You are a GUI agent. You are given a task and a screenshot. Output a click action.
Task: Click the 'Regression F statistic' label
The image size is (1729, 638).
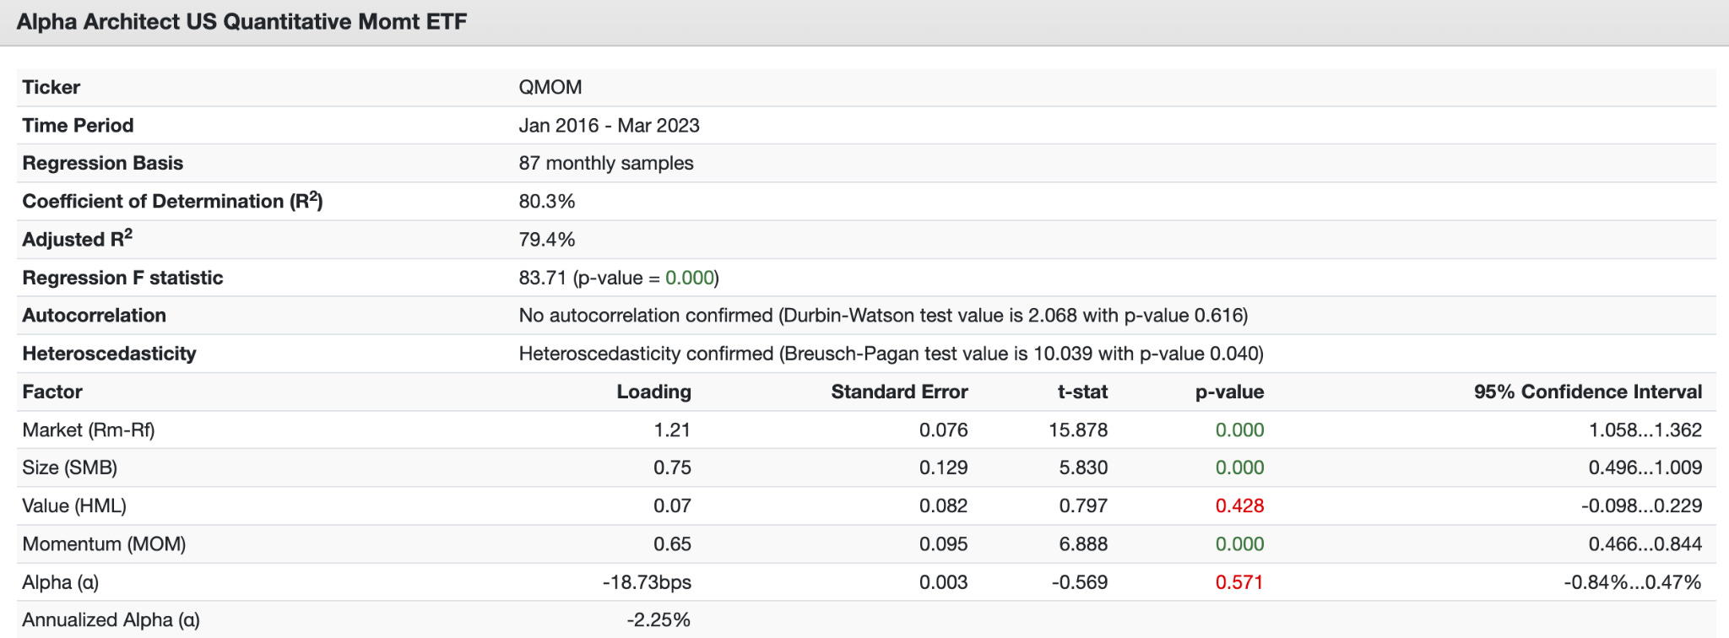coord(122,278)
